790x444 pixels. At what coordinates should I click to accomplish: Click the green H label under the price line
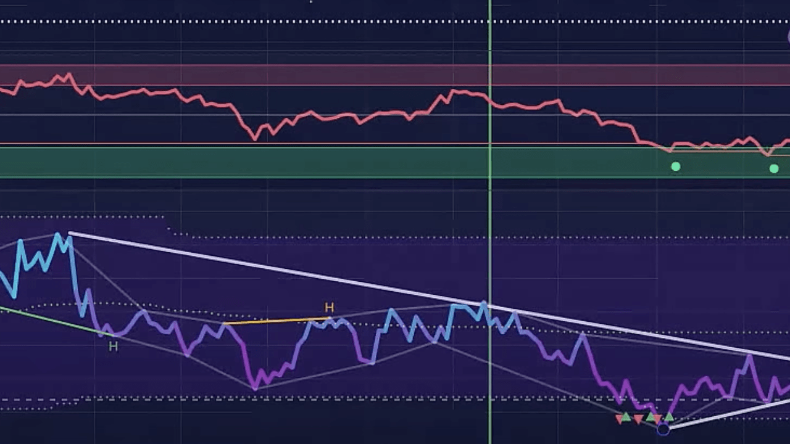tap(113, 347)
